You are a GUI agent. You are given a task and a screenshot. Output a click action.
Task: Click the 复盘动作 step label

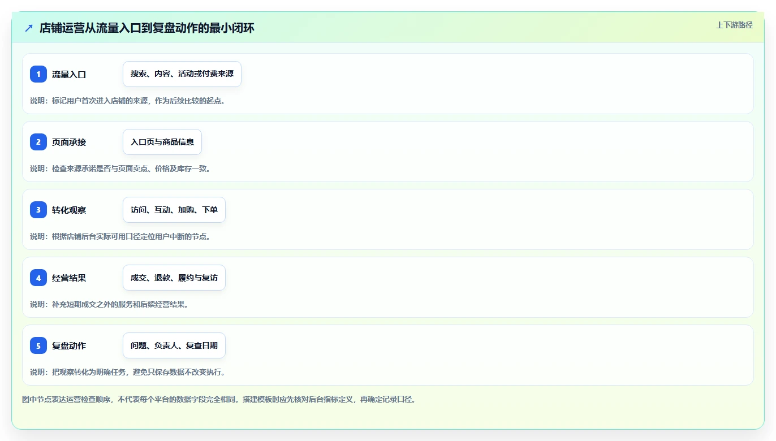(x=69, y=345)
